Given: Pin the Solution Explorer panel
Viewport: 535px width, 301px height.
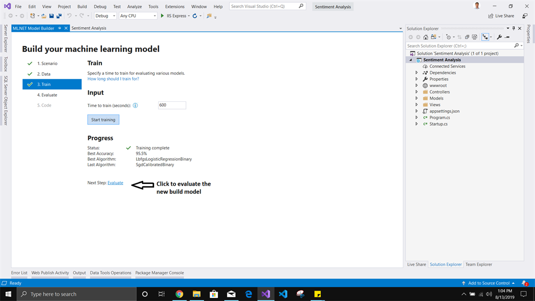Looking at the screenshot, I should point(513,28).
